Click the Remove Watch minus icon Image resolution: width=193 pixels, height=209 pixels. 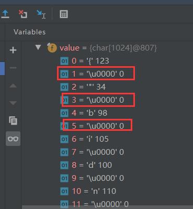coord(13,68)
